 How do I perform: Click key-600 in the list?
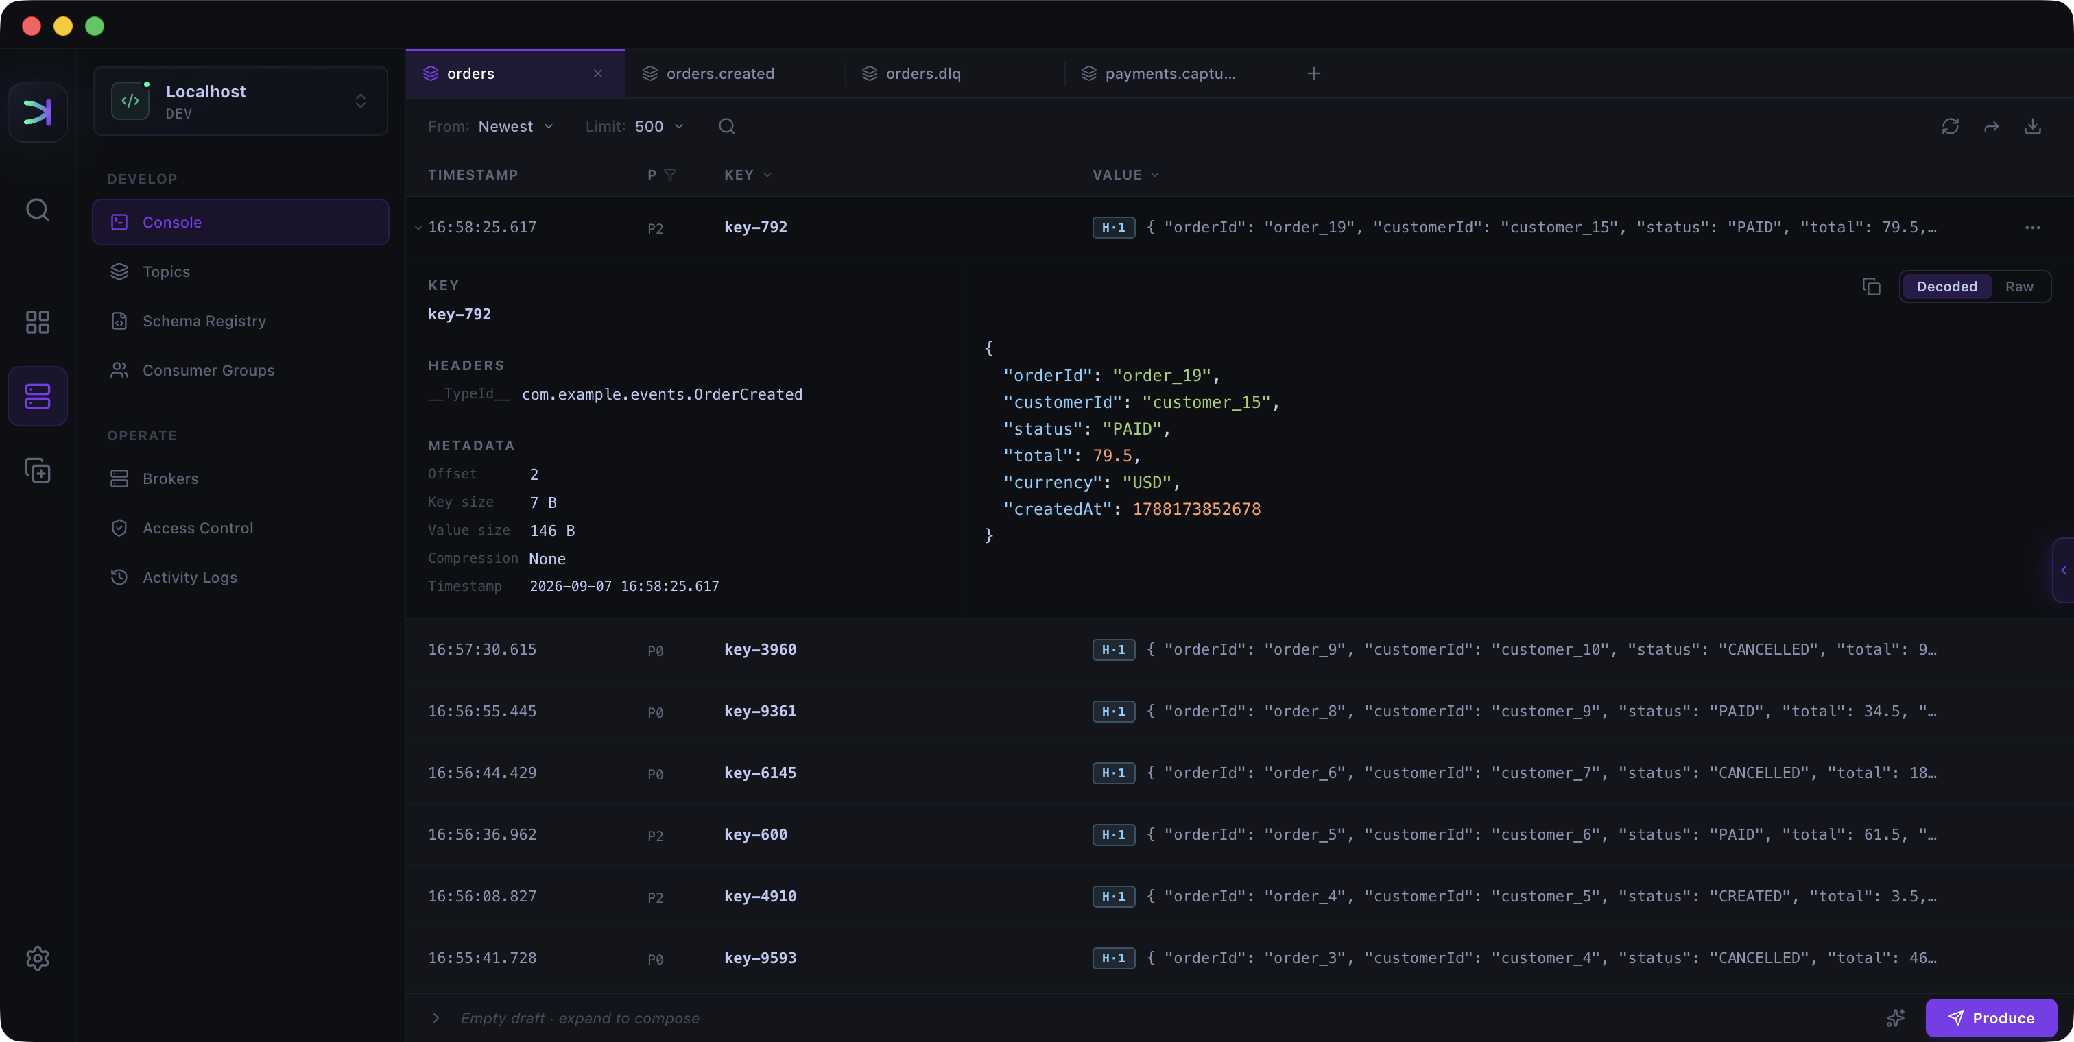[755, 835]
